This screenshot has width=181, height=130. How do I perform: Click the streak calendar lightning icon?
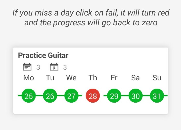pyautogui.click(x=54, y=67)
